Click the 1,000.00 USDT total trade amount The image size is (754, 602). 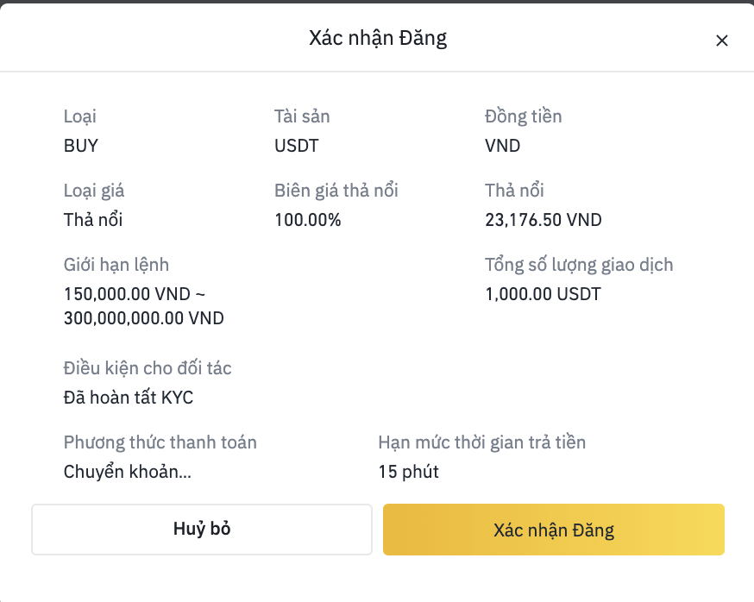[x=543, y=294]
